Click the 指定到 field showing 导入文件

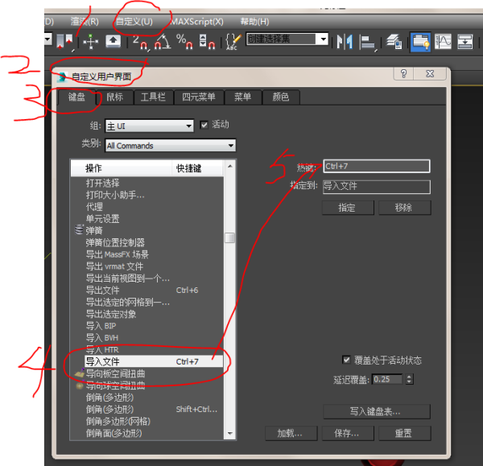click(x=377, y=187)
